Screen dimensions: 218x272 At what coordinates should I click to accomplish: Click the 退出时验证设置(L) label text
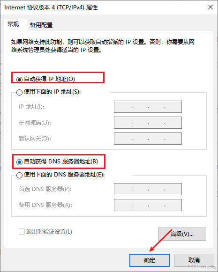(49, 232)
